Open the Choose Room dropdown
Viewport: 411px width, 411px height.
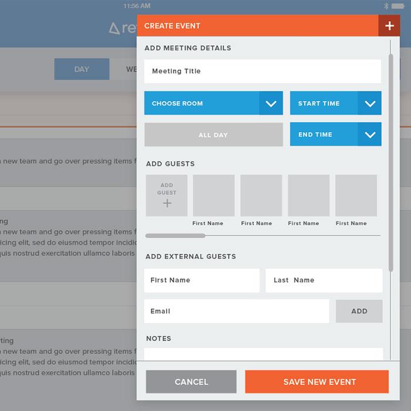(x=213, y=103)
